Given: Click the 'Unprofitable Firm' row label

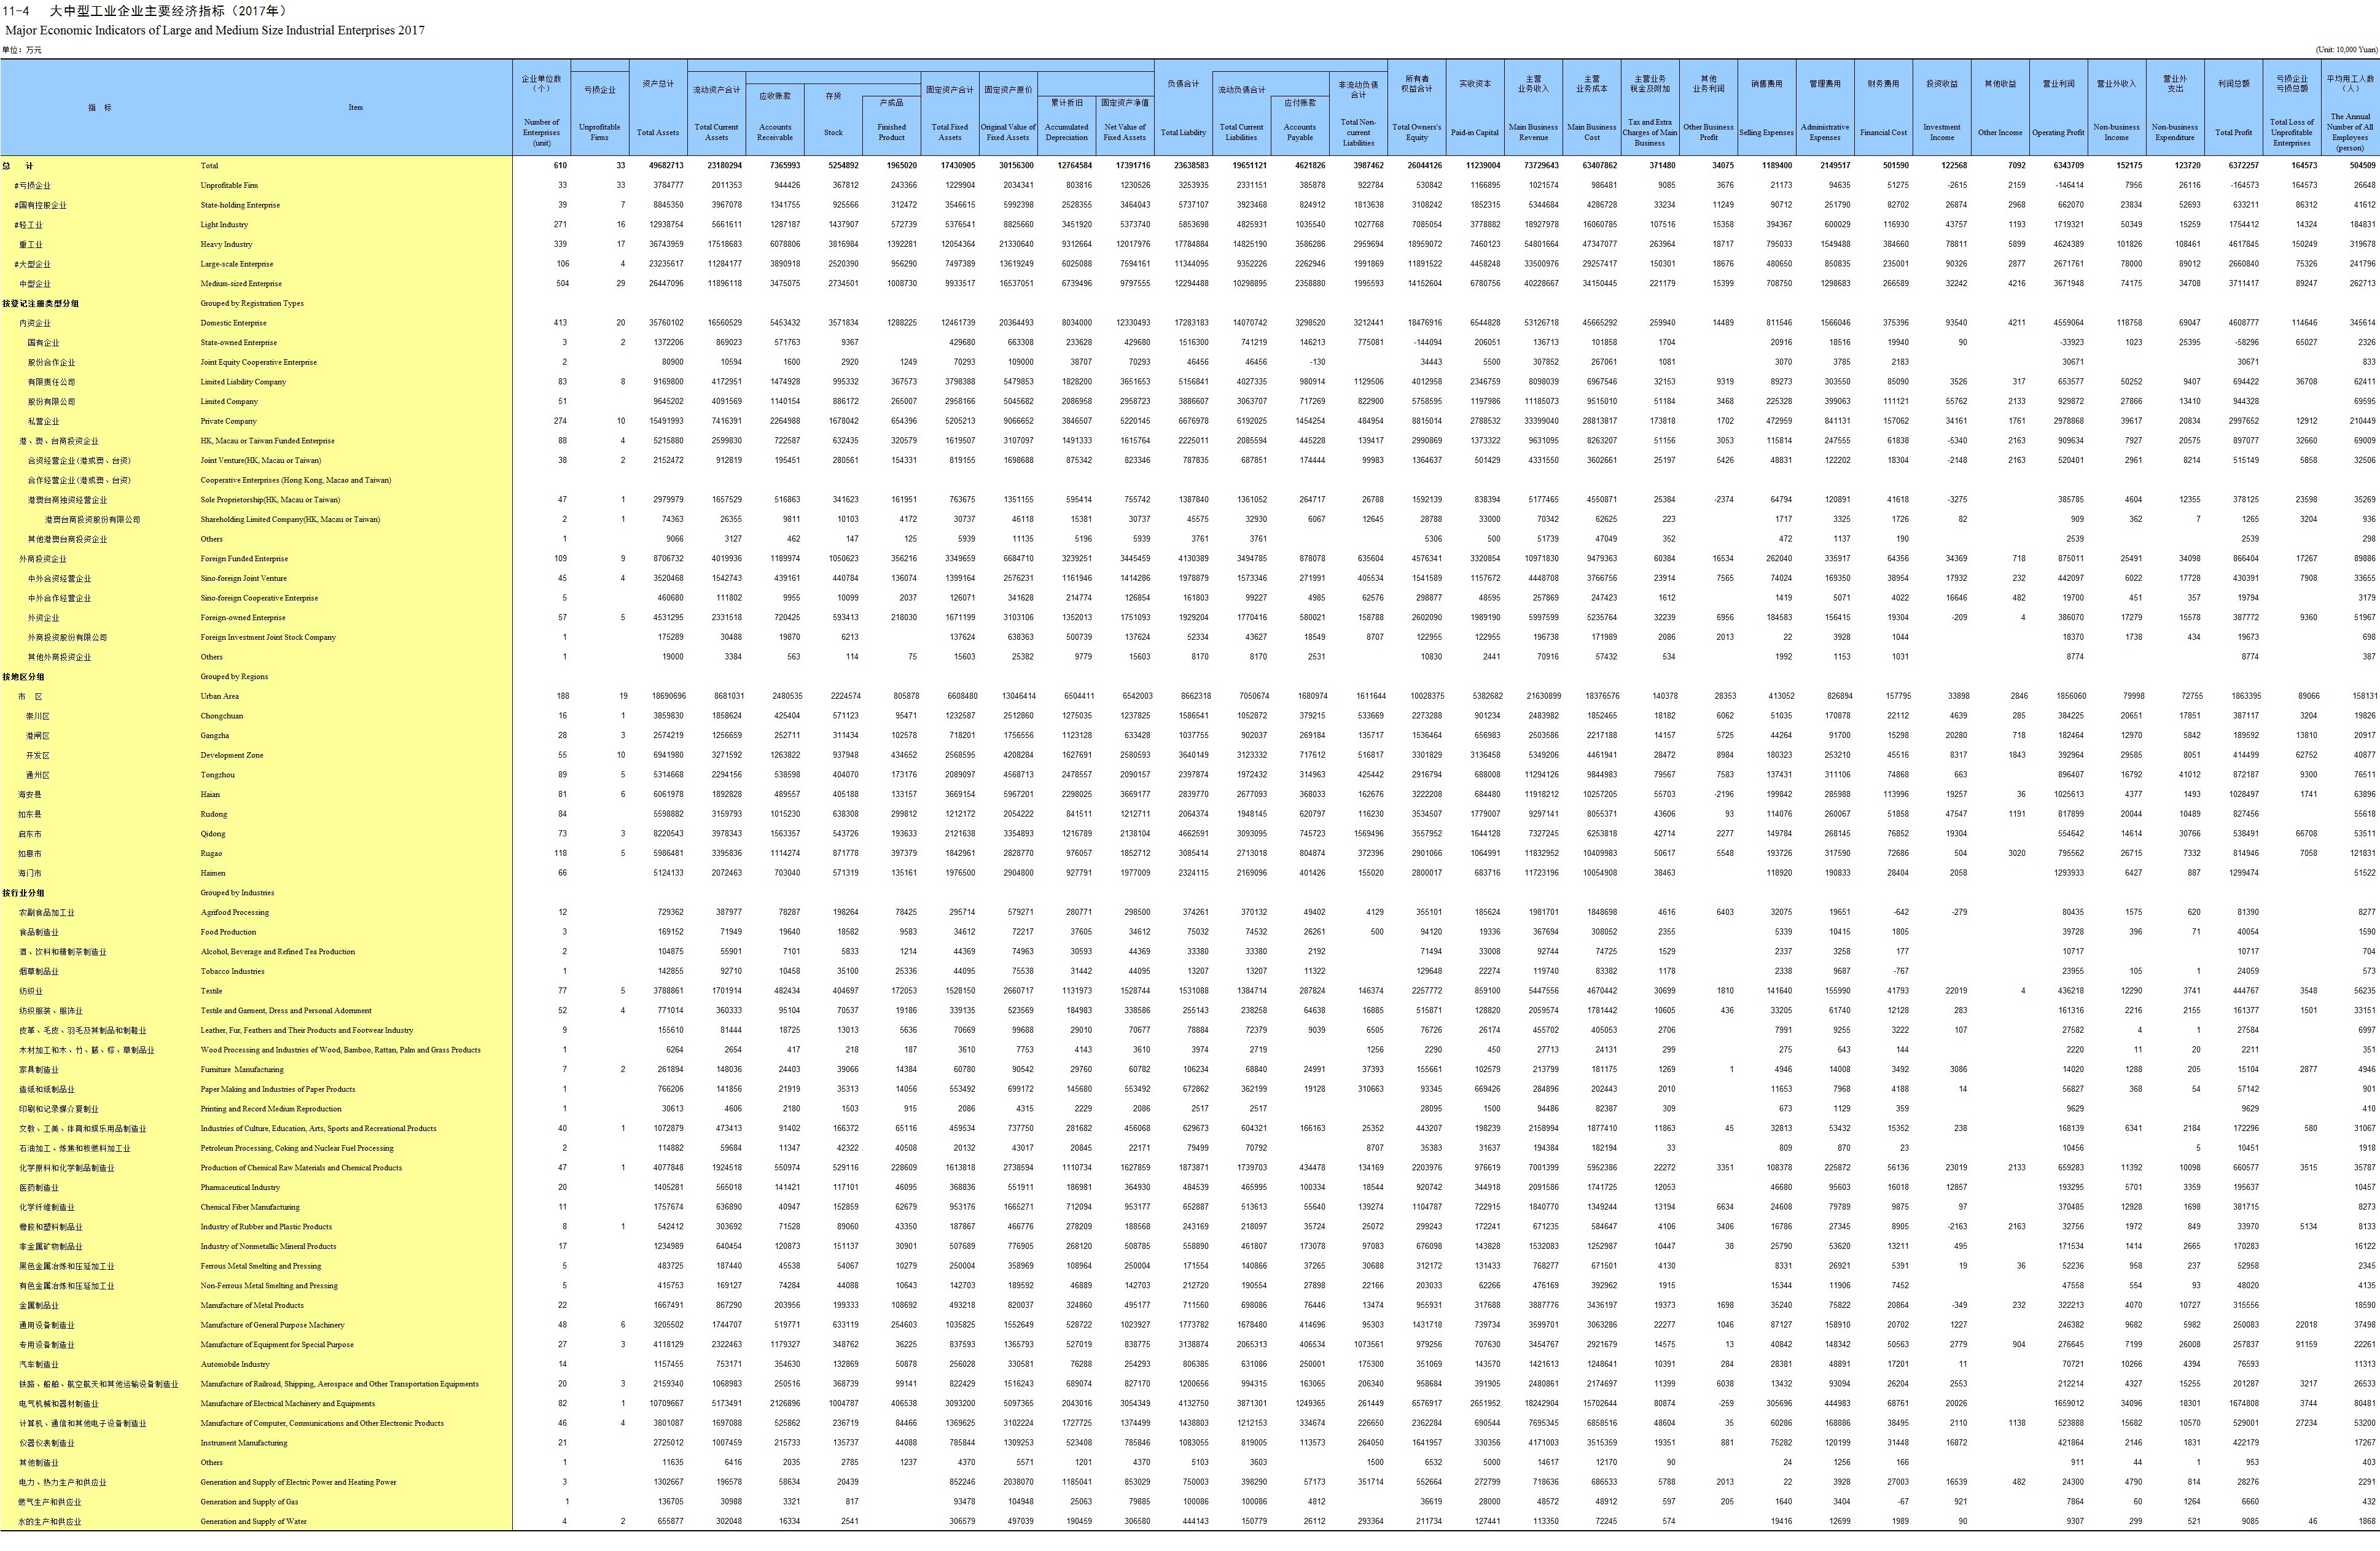Looking at the screenshot, I should coord(228,185).
